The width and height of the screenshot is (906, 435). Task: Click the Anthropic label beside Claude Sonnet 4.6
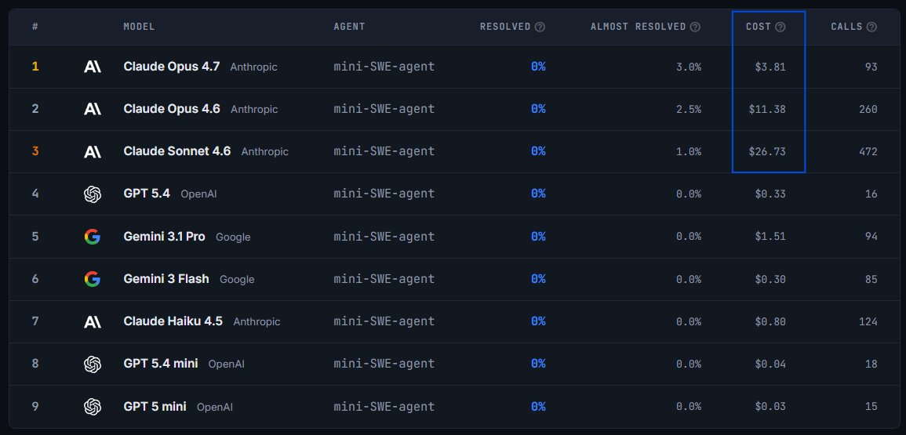pos(264,152)
